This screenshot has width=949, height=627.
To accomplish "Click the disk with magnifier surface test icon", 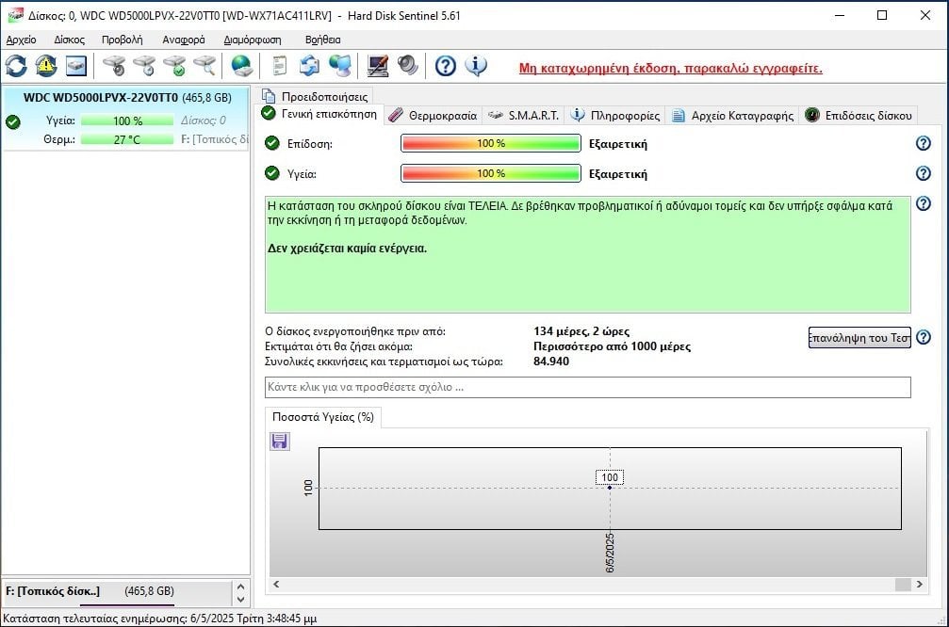I will [205, 66].
